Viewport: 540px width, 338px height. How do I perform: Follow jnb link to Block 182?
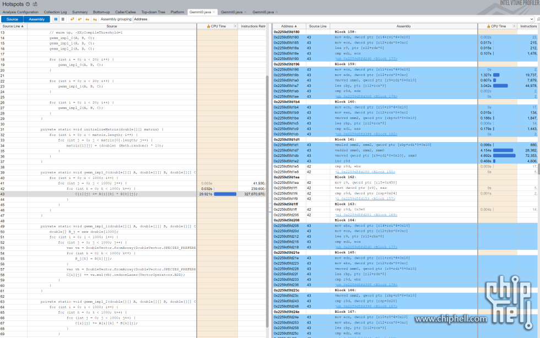point(366,134)
